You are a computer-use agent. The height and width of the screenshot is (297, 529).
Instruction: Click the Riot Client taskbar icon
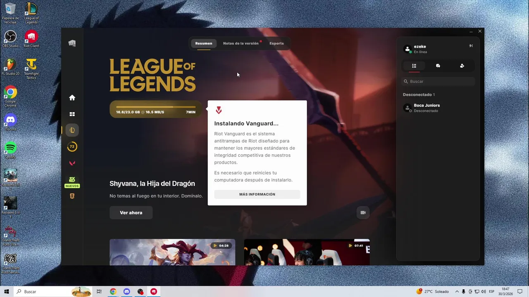point(154,292)
